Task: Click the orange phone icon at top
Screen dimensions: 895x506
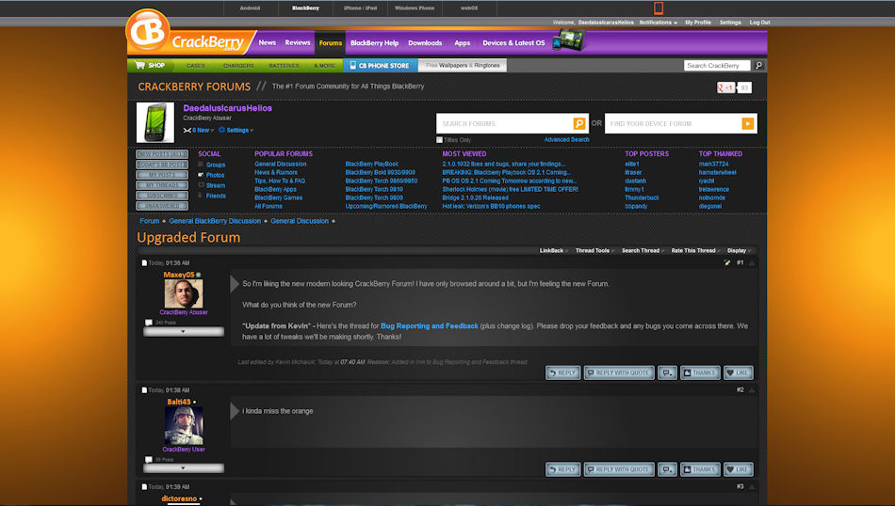Action: click(659, 8)
